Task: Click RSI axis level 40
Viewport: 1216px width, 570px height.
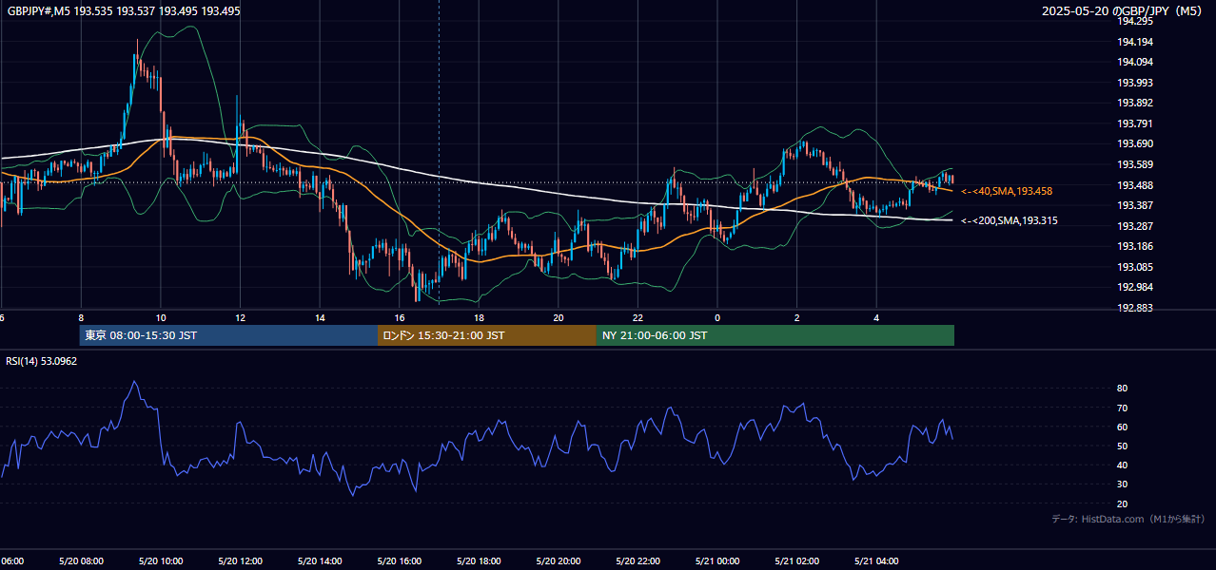Action: click(1123, 465)
